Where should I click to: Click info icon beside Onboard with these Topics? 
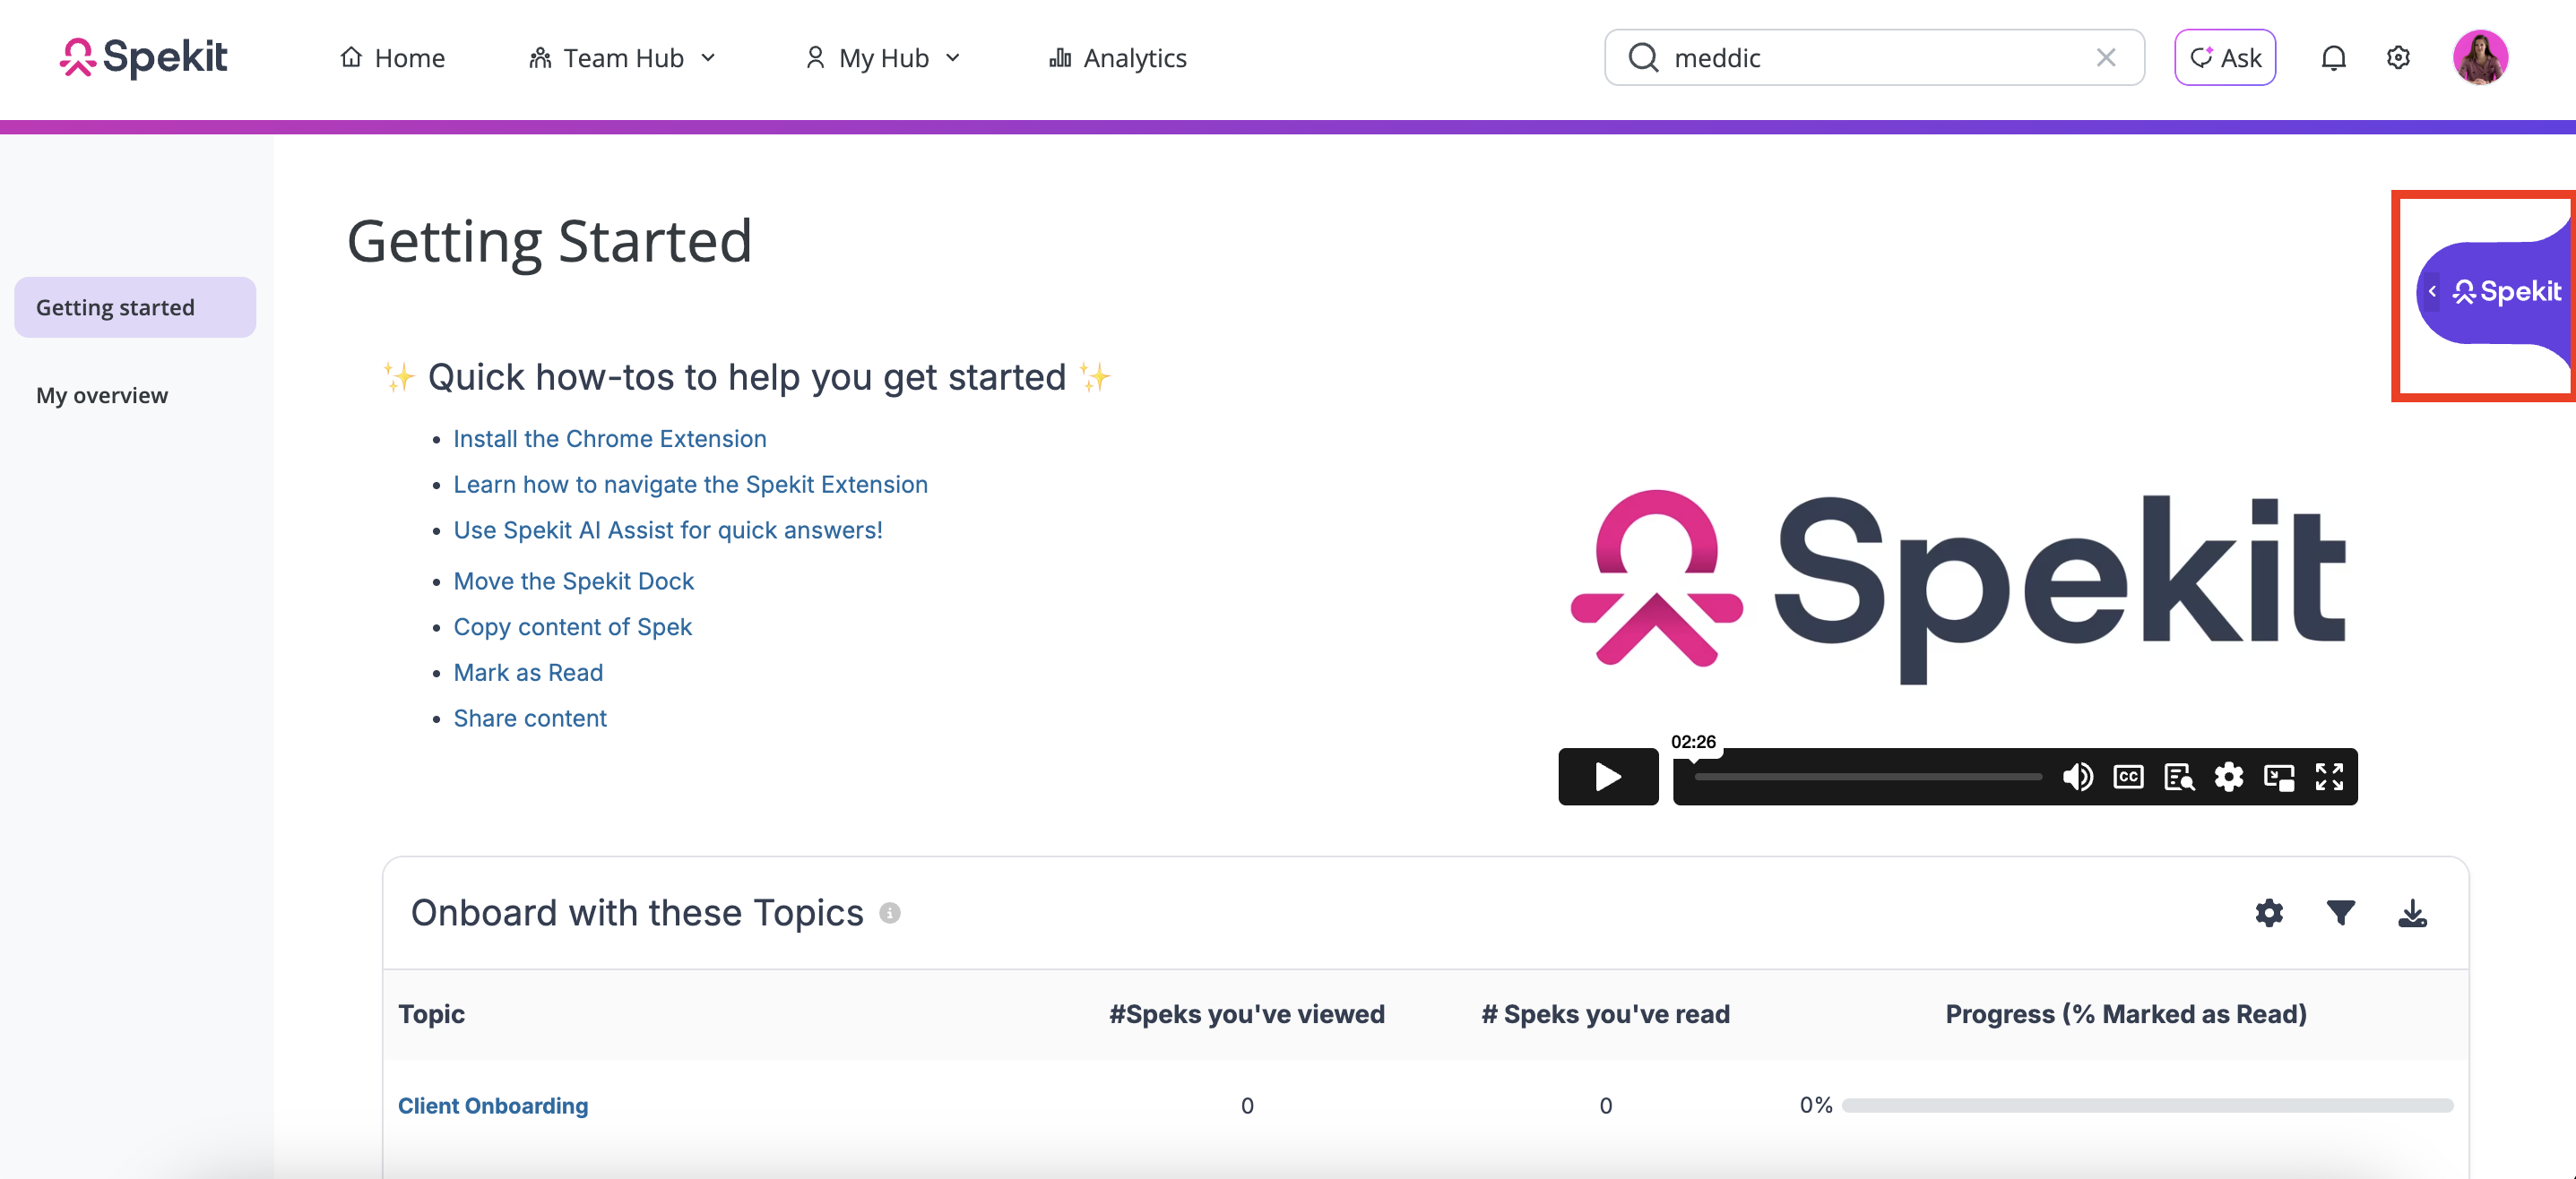889,912
